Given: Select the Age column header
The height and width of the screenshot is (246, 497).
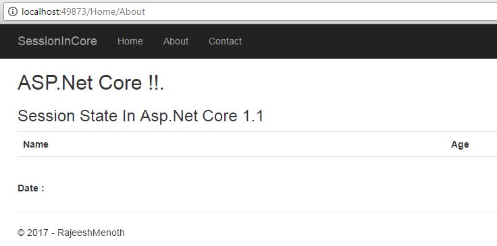Looking at the screenshot, I should 460,144.
